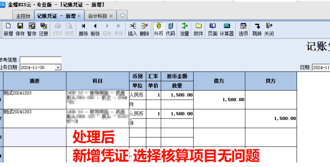Click row 1 empty 贷方 cell
Image resolution: width=330 pixels, height=167 pixels.
tap(271, 100)
